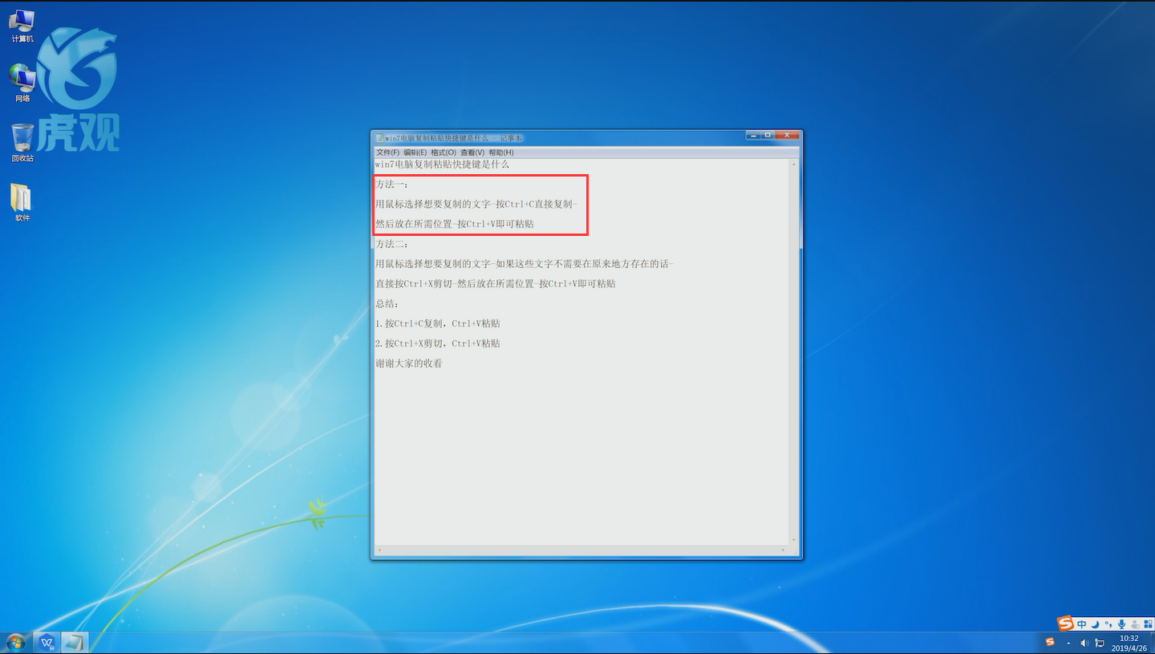
Task: Click the line '1.按Ctrl+C复制，Ctrl+V粘贴'
Action: 438,323
